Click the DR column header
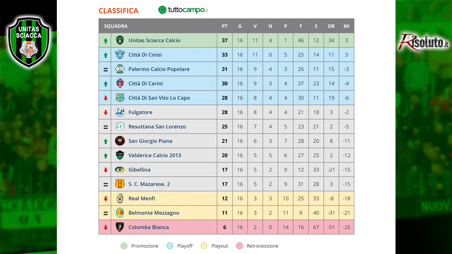This screenshot has width=452, height=254. [331, 26]
